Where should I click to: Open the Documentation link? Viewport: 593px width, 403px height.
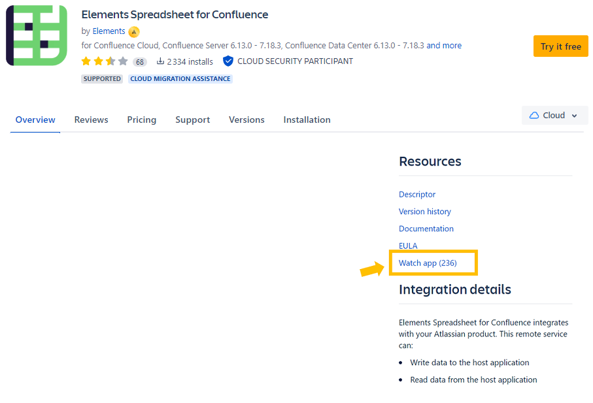[x=426, y=229]
